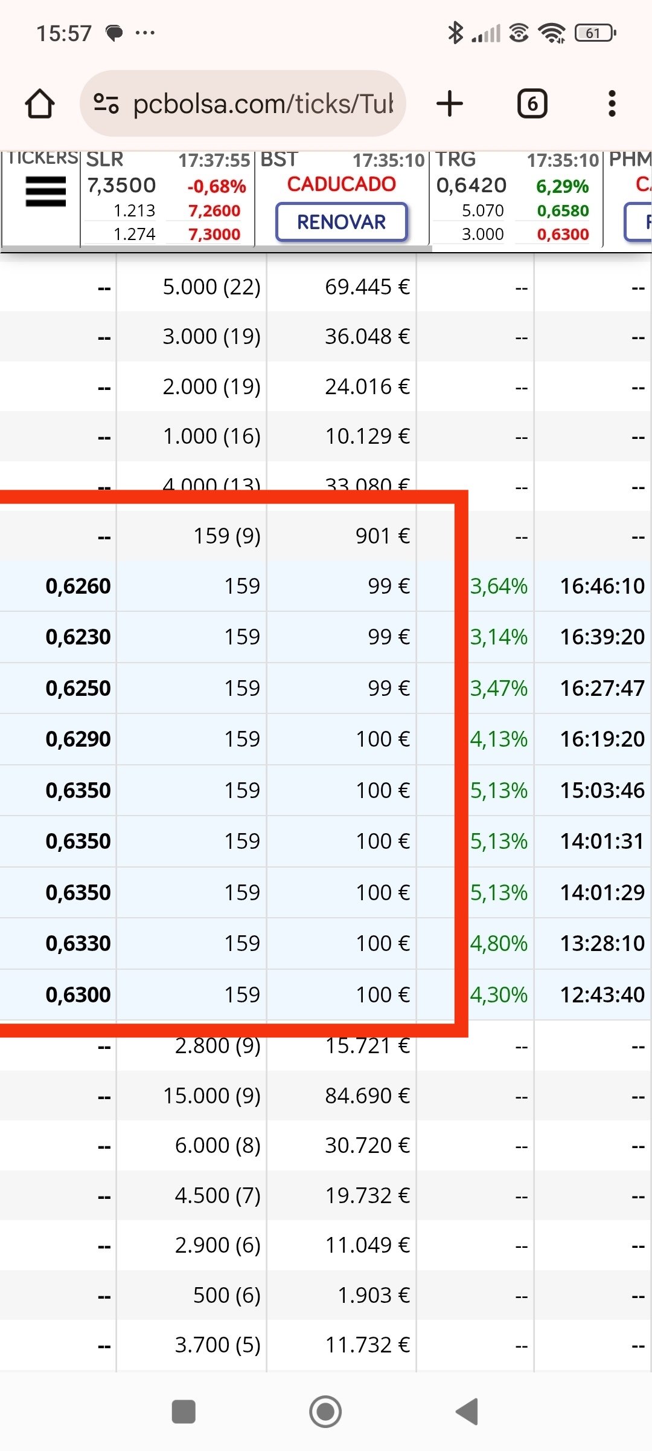
Task: Select volume cell 500 (6)
Action: [x=227, y=1295]
